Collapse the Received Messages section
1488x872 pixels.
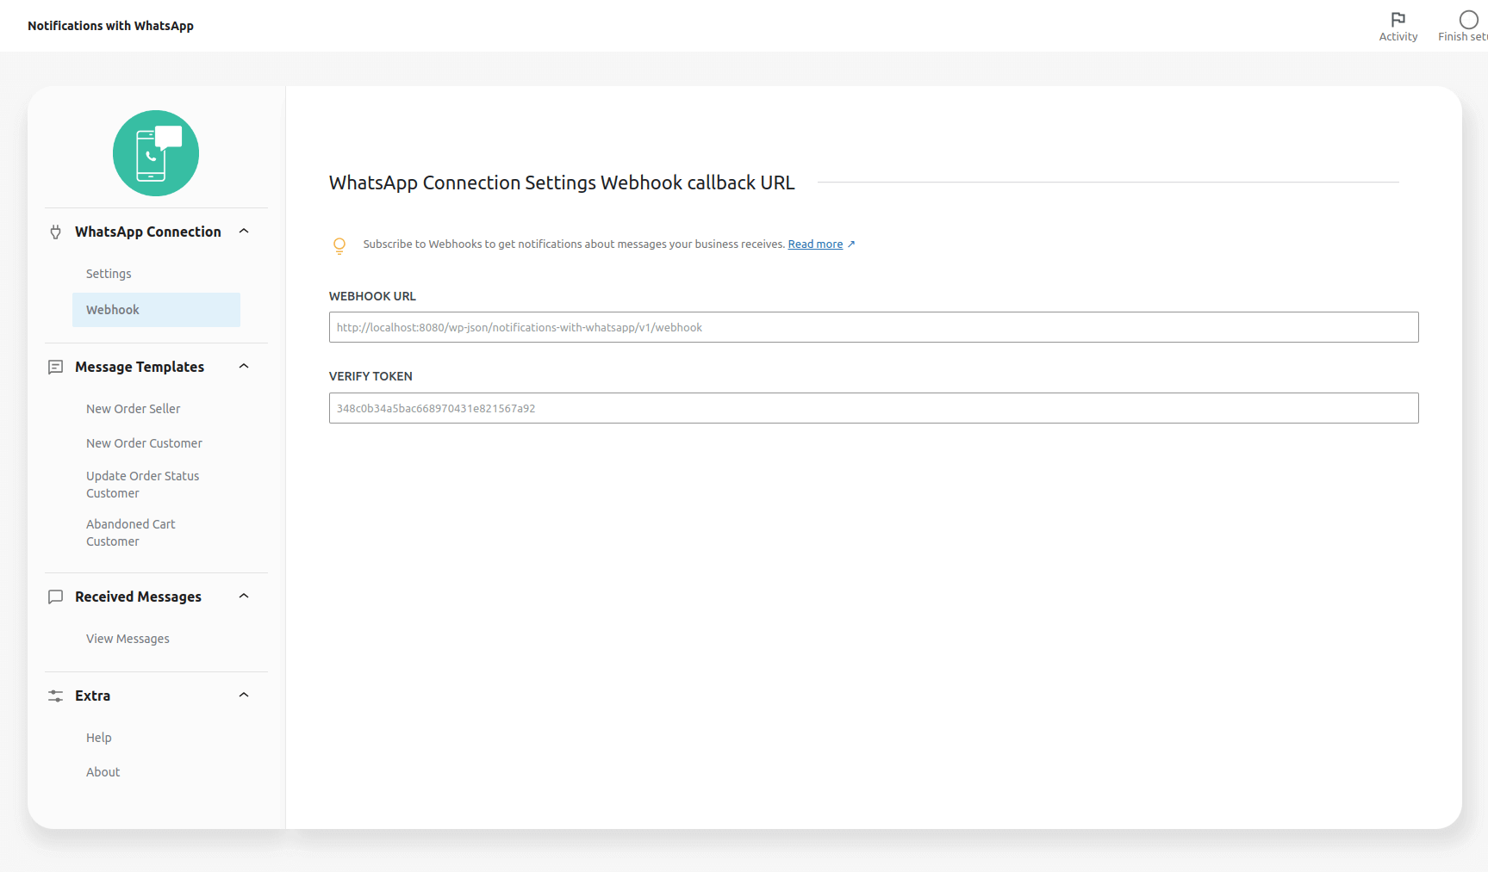tap(243, 596)
